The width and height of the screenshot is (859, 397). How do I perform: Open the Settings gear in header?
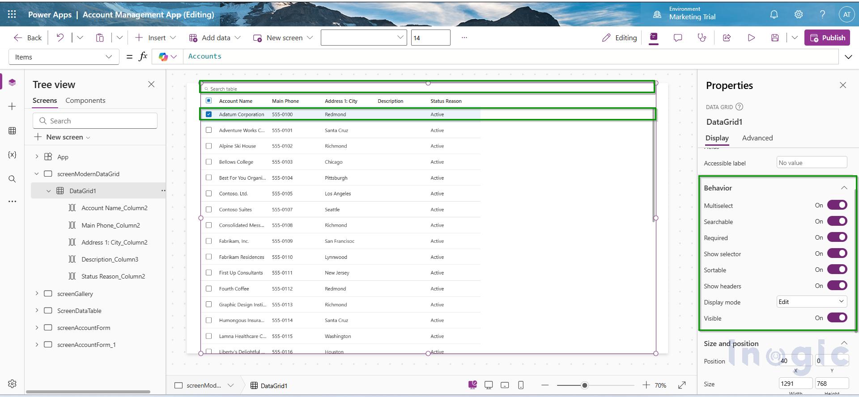pyautogui.click(x=799, y=14)
